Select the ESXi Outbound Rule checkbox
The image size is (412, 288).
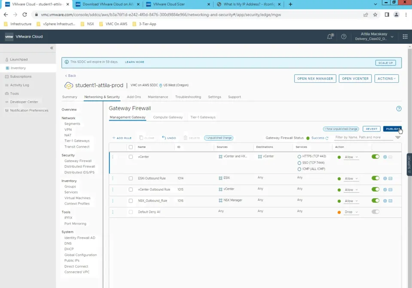pyautogui.click(x=131, y=178)
